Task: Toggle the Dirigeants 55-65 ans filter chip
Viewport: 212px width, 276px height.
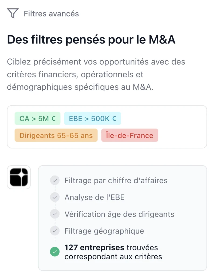Action: click(x=56, y=135)
